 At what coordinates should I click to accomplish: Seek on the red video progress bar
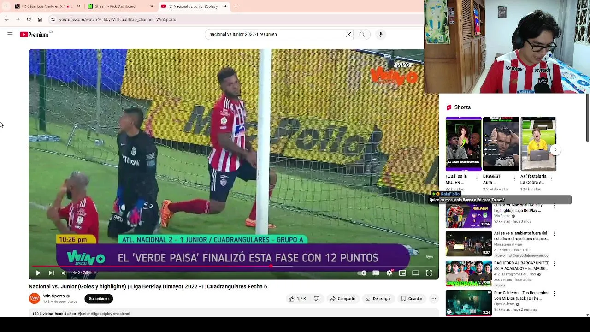click(x=234, y=266)
